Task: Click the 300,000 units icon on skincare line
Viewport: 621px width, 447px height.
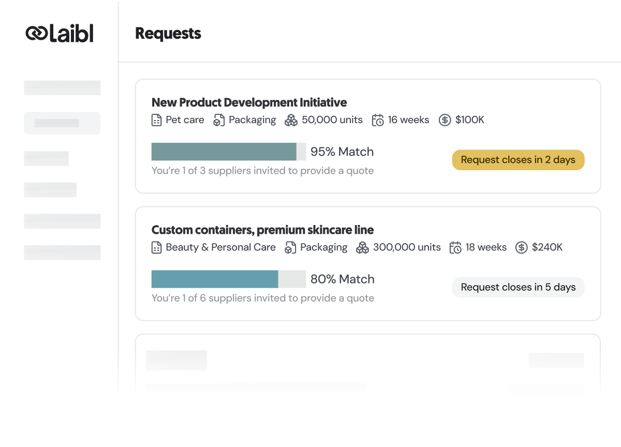Action: [362, 247]
